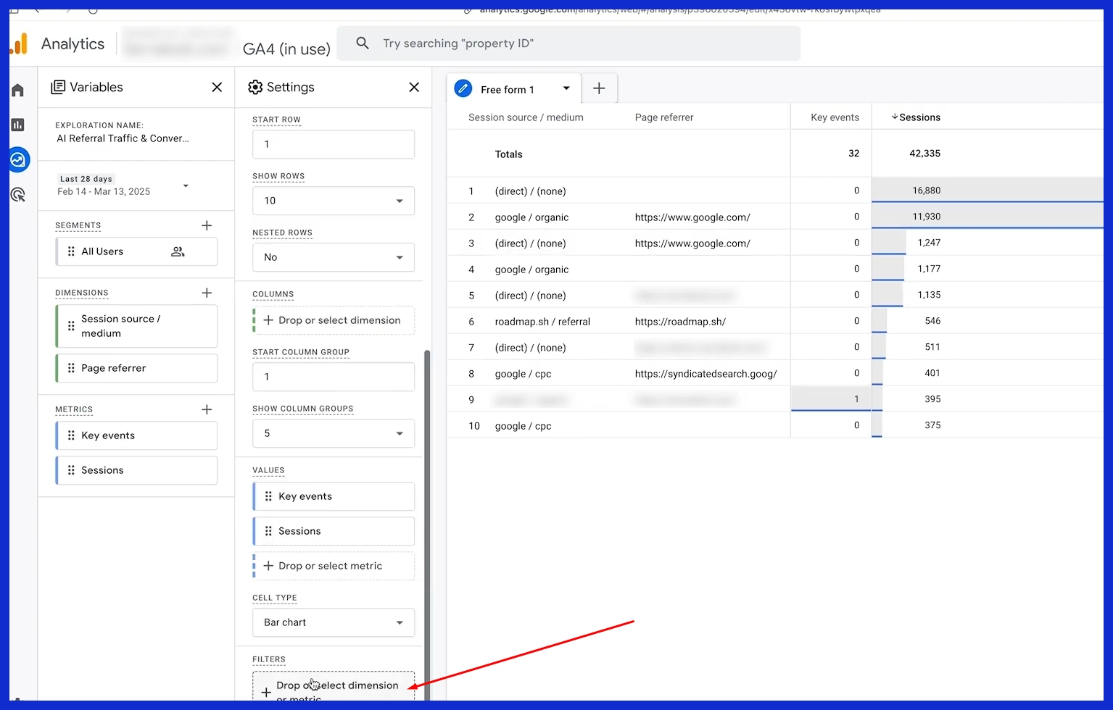Add a new exploration tab
Screen dimensions: 1113x710
(599, 88)
